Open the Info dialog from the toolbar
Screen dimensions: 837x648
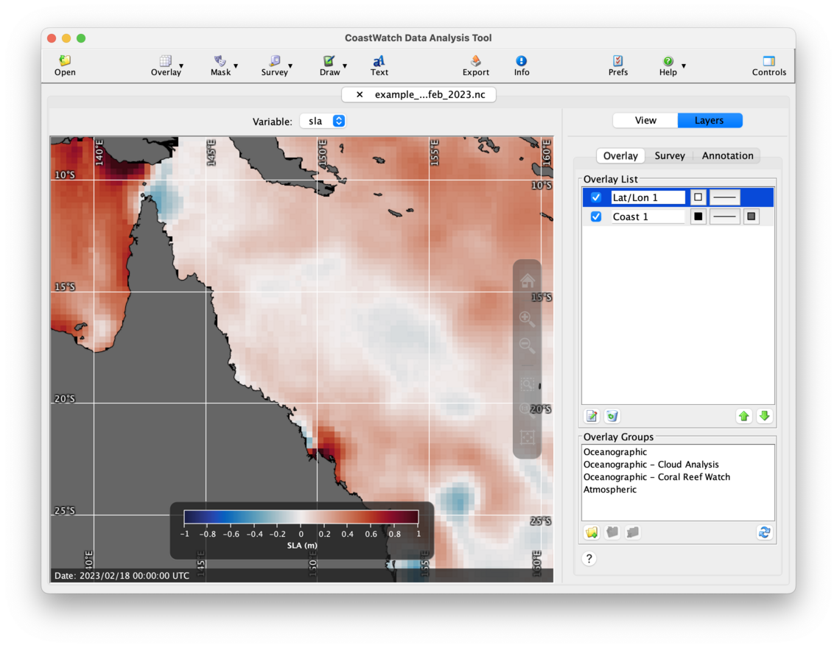522,65
